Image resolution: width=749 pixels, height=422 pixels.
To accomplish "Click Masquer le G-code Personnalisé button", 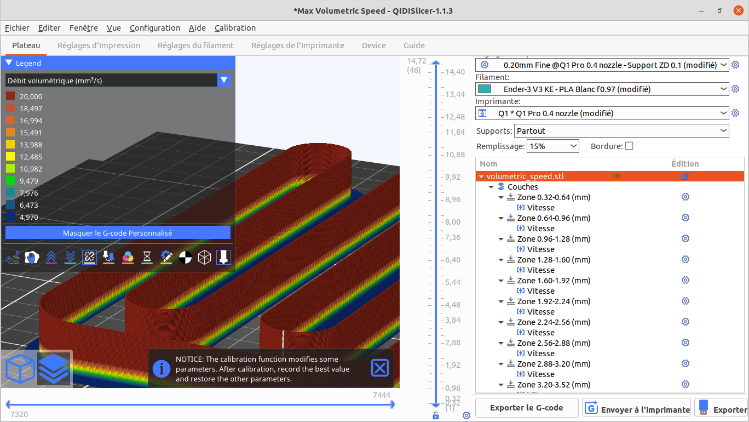I will (x=118, y=233).
